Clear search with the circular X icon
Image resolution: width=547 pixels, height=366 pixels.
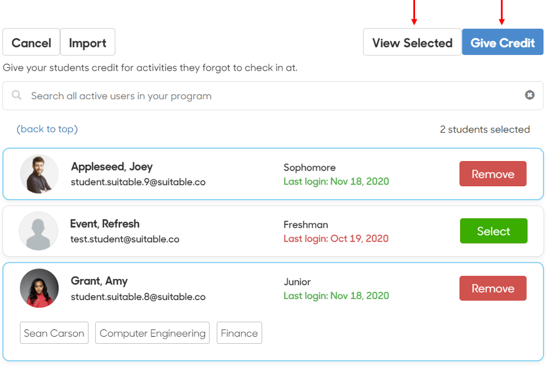point(529,95)
